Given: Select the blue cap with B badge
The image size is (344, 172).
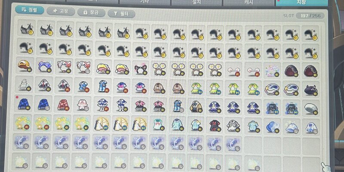Looking at the screenshot, I should pyautogui.click(x=272, y=127).
